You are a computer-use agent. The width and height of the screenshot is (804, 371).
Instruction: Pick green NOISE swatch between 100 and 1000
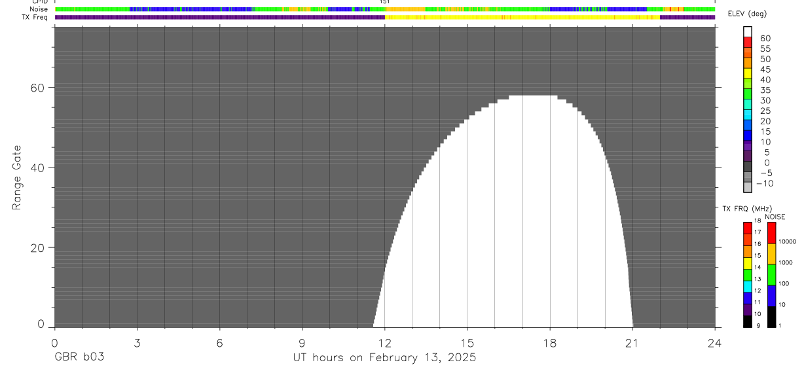771,275
